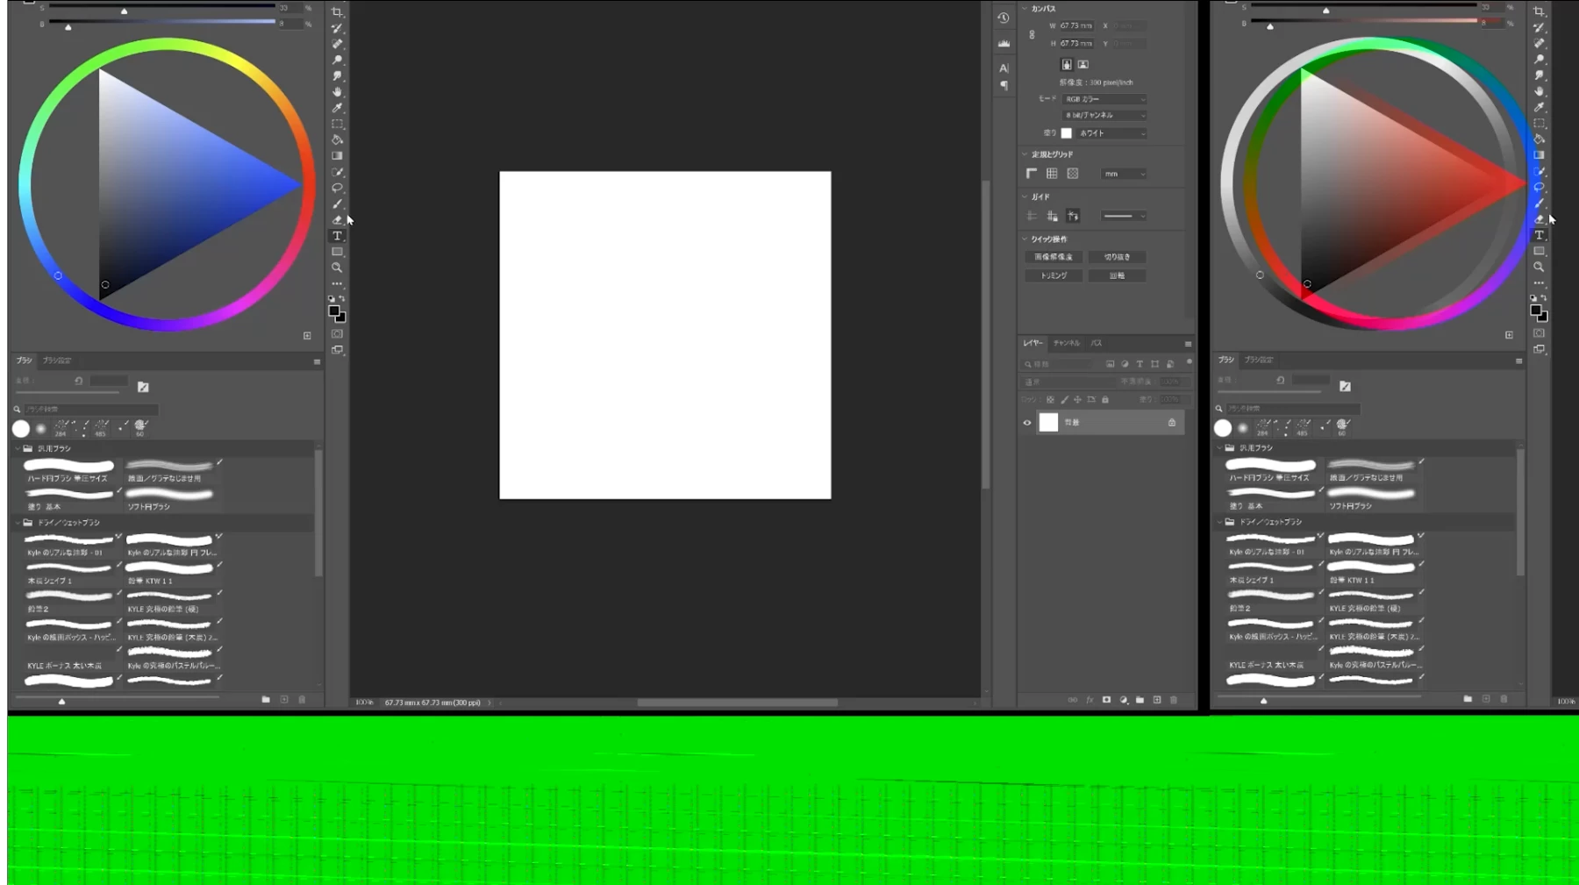Viewport: 1579px width, 885px height.
Task: Select the Zoom tool in left-side toolbar
Action: tap(337, 268)
